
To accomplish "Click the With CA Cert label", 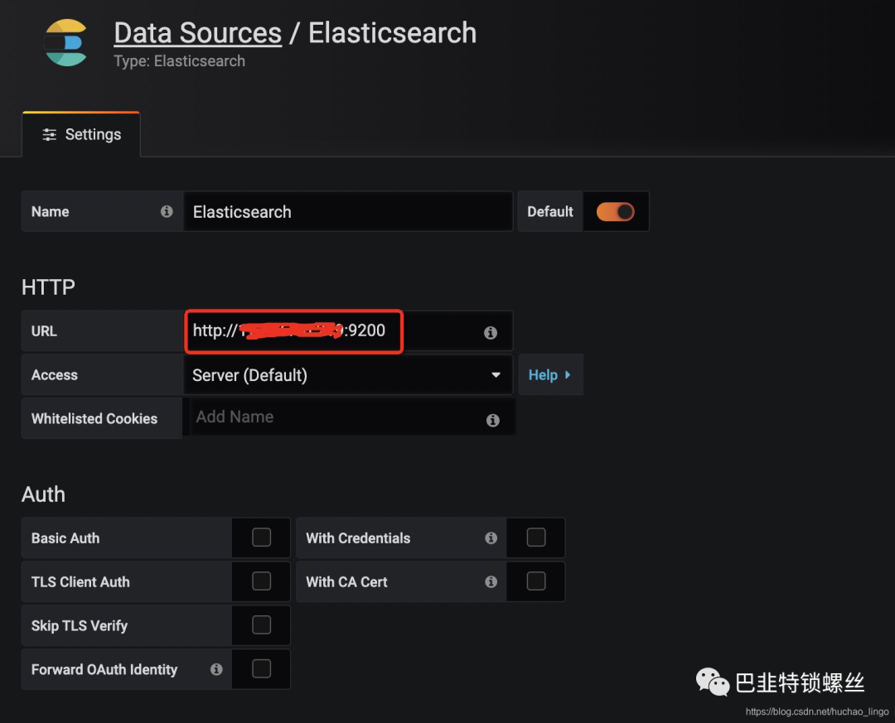I will [346, 582].
